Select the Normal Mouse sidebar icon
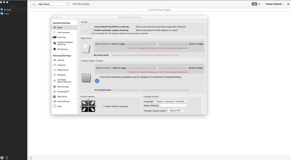The image size is (291, 160). tap(55, 101)
